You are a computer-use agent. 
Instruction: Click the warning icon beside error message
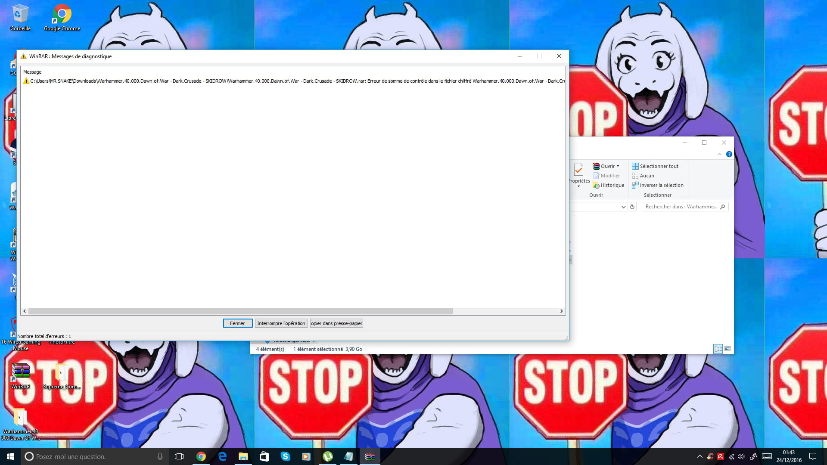(26, 81)
